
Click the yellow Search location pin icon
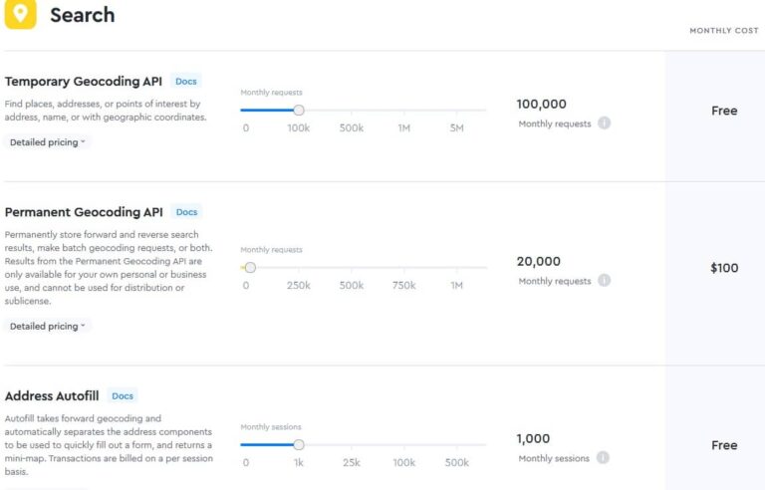tap(20, 14)
